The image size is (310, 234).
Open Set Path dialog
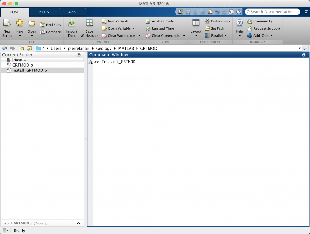point(214,28)
